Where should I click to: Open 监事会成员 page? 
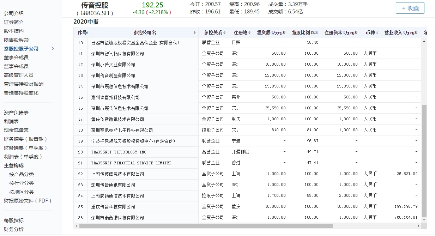[x=16, y=66]
